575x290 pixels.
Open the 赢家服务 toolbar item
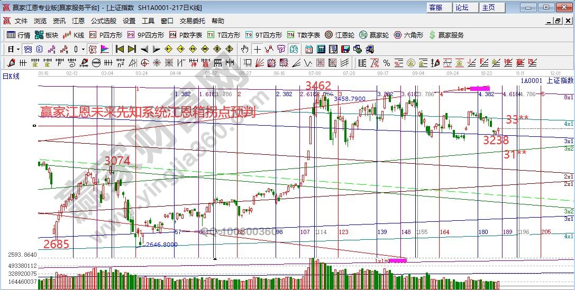(x=446, y=35)
